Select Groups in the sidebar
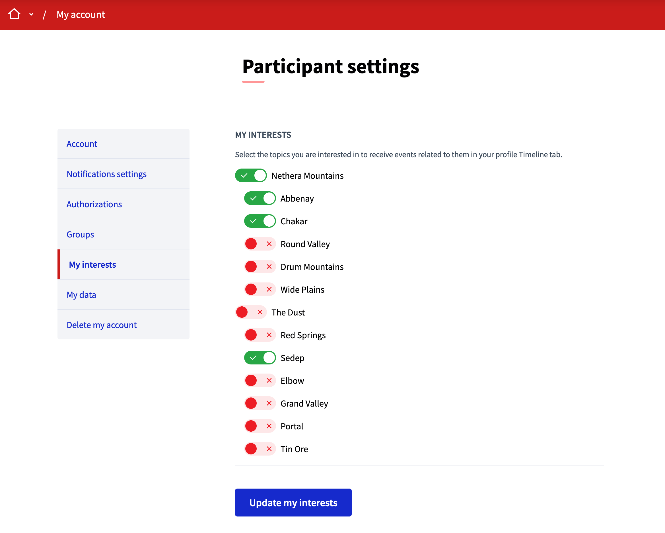 (x=80, y=235)
